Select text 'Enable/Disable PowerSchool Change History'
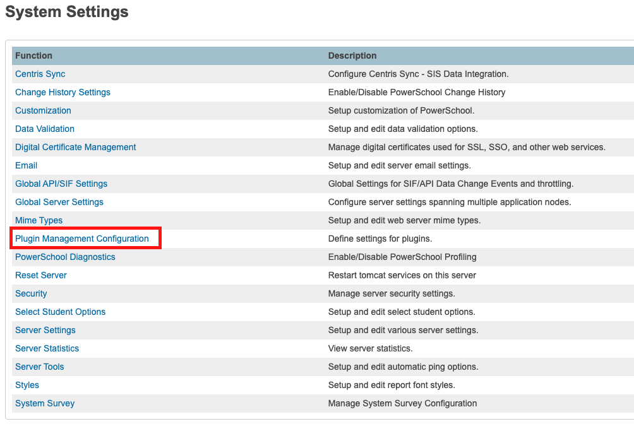Image resolution: width=634 pixels, height=436 pixels. (x=417, y=92)
